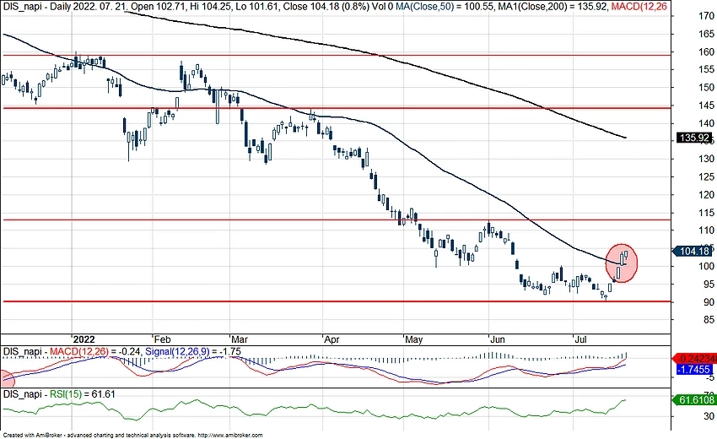This screenshot has width=717, height=439.
Task: Click the Jul date axis label
Action: tap(580, 339)
